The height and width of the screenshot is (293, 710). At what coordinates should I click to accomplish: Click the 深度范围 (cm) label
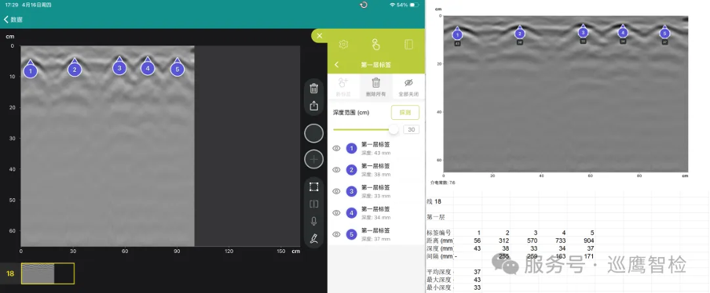(351, 112)
